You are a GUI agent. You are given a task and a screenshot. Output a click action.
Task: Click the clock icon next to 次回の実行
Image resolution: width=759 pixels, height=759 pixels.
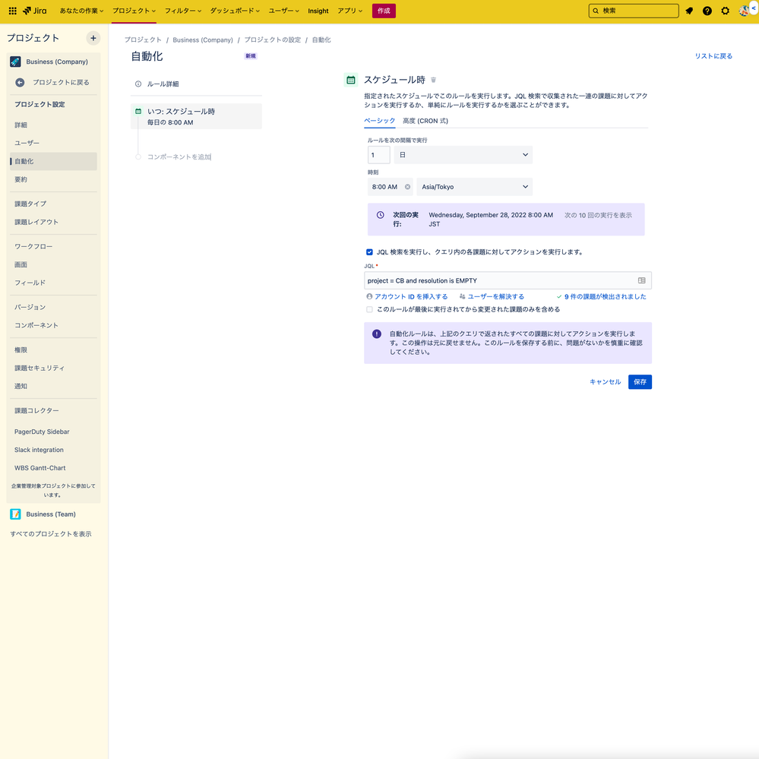point(381,214)
